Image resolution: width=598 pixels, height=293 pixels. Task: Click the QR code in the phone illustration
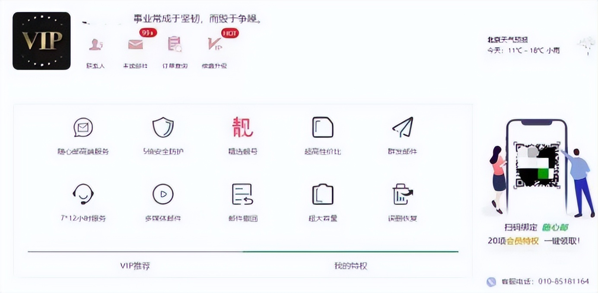(536, 165)
